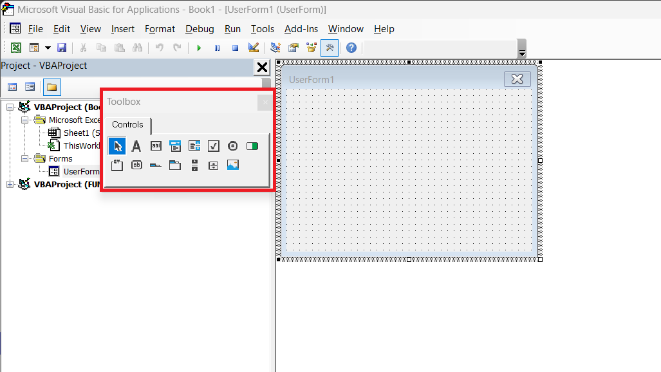Screen dimensions: 661x372
Task: Select the TextBox control in the Toolbox
Action: (x=156, y=146)
